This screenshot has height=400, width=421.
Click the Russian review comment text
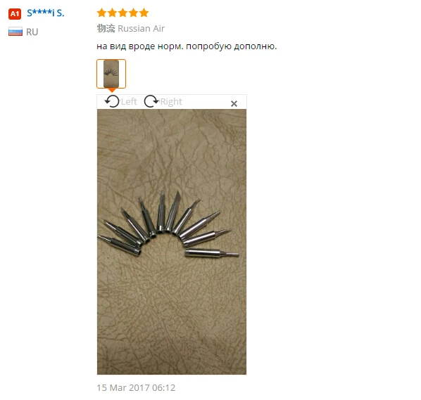pyautogui.click(x=187, y=46)
